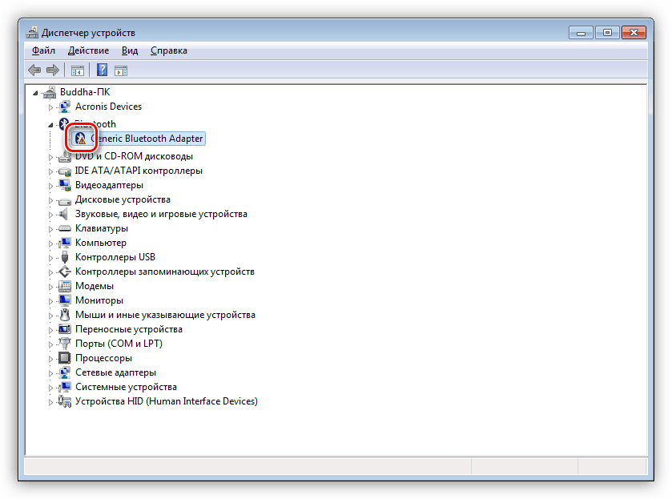
Task: Select Контроллеры запоминающих устройств text
Action: tap(164, 272)
